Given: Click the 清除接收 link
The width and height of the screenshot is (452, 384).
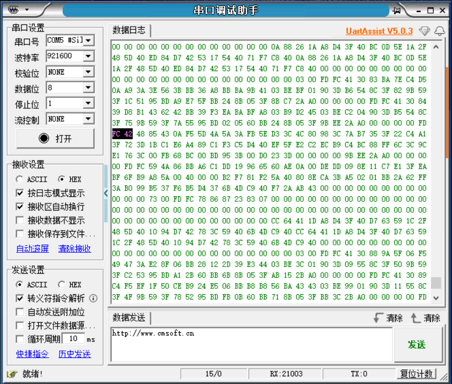Looking at the screenshot, I should (75, 249).
